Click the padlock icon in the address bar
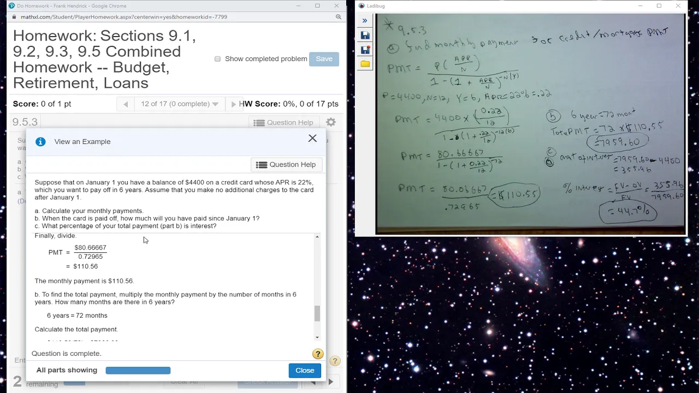The image size is (699, 393). click(x=14, y=17)
